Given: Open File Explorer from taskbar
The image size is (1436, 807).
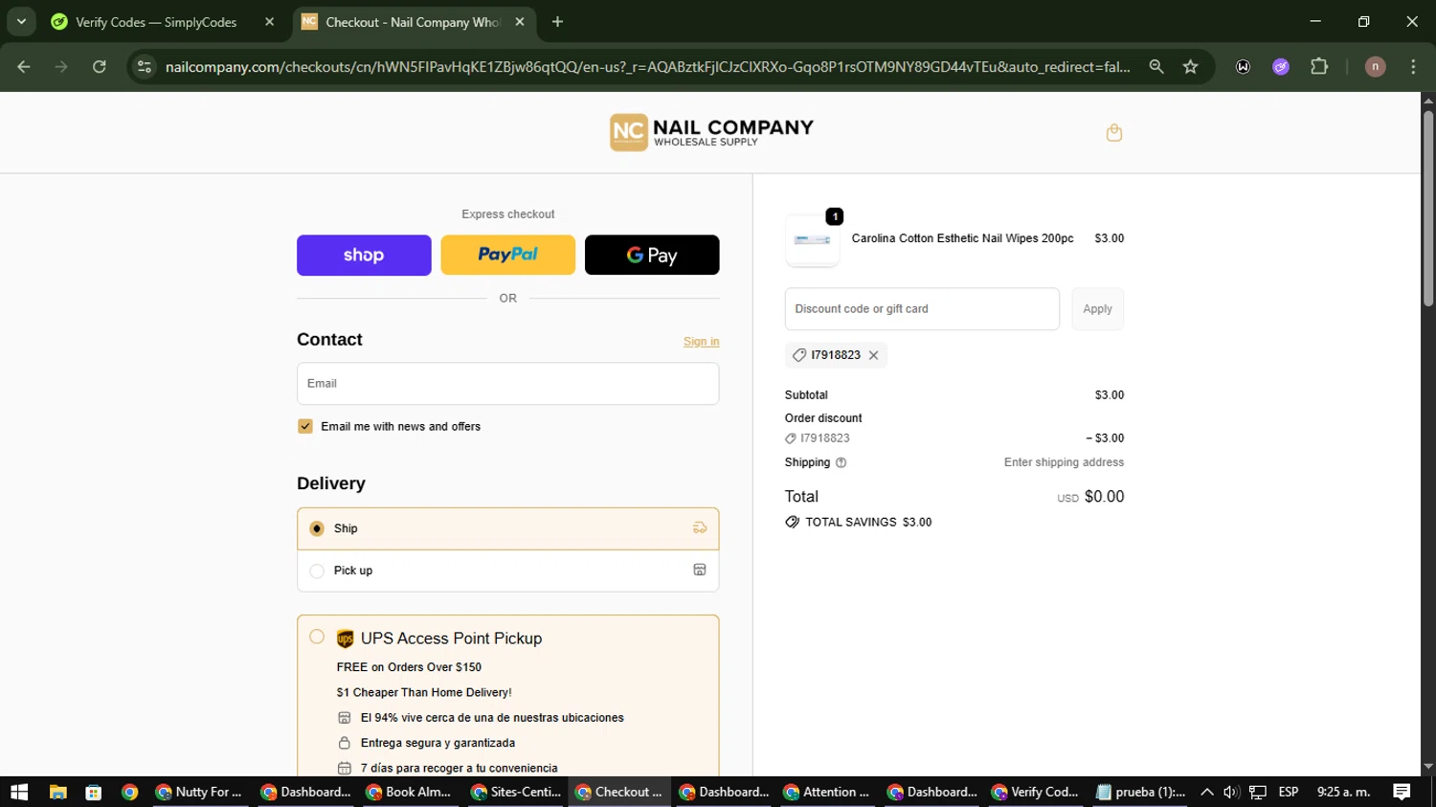Looking at the screenshot, I should [x=58, y=792].
